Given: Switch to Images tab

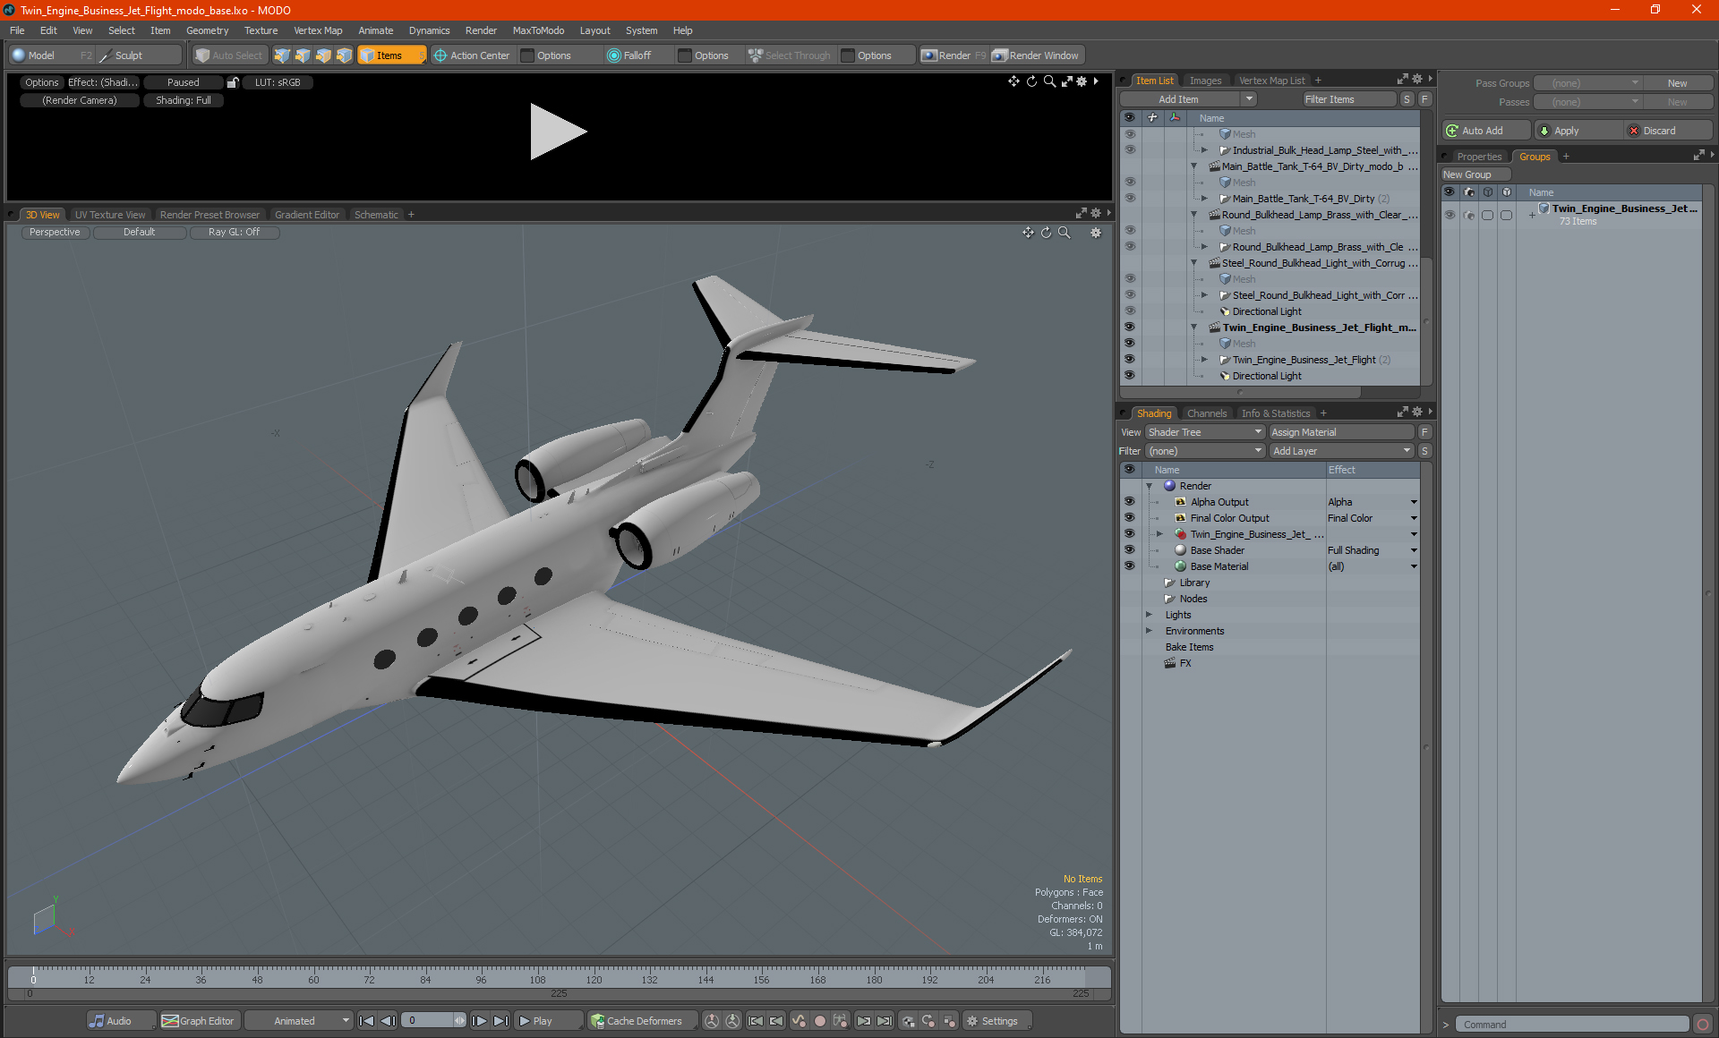Looking at the screenshot, I should coord(1205,81).
